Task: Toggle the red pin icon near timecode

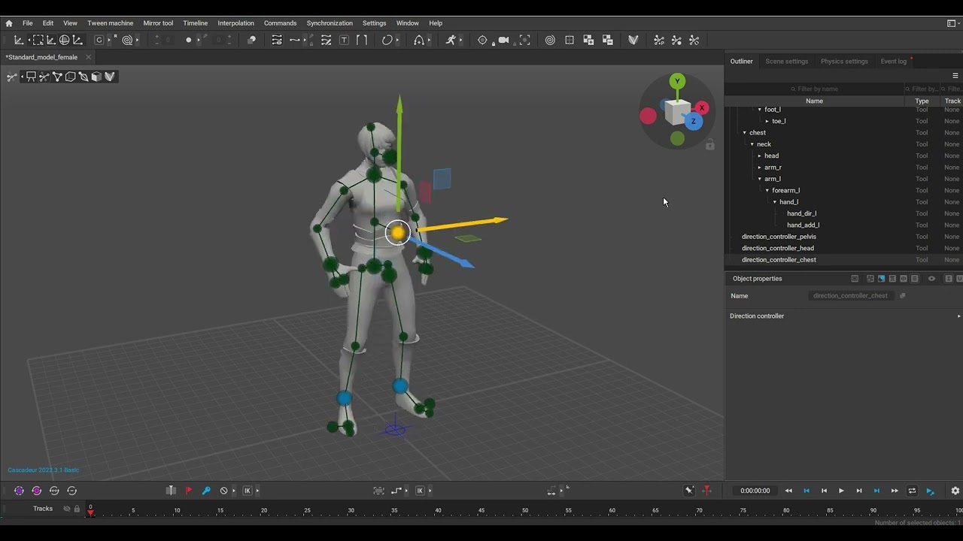Action: 706,491
